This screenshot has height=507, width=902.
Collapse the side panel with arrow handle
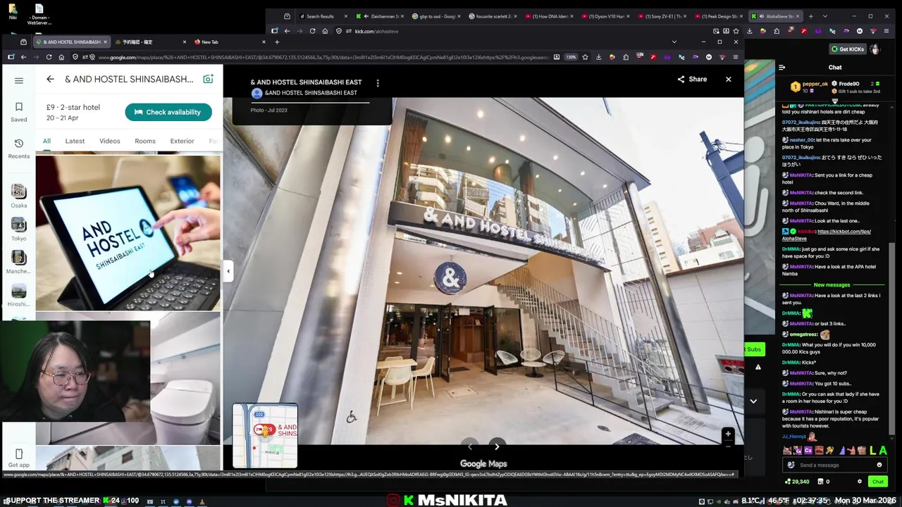[228, 271]
